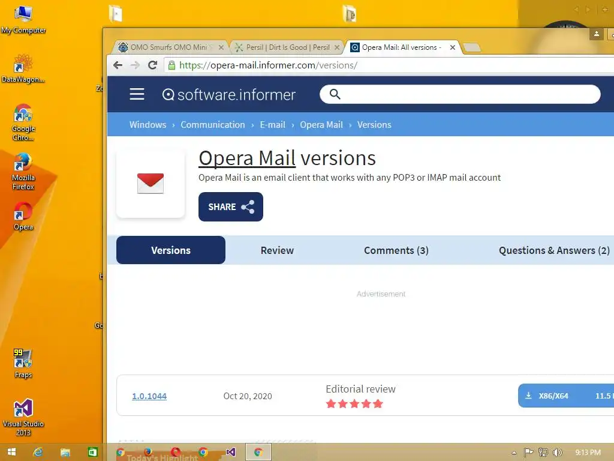614x461 pixels.
Task: Click the search magnifier icon
Action: [x=335, y=94]
